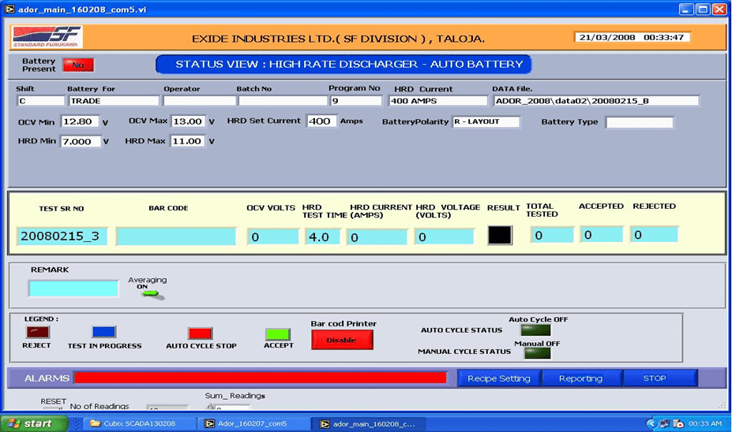The image size is (732, 432).
Task: Click the REJECTED counter field
Action: (x=654, y=234)
